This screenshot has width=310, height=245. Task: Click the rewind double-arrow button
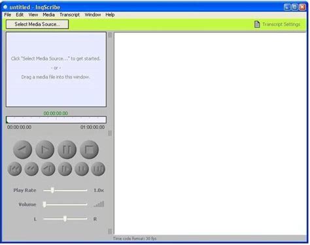pos(31,169)
